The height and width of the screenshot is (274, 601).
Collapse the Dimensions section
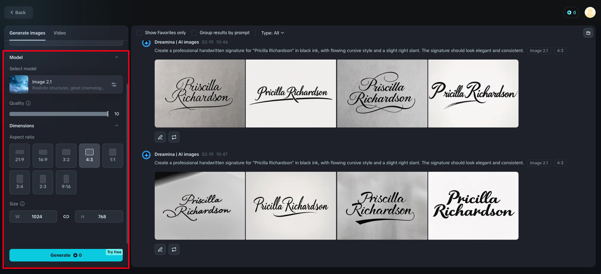point(116,126)
